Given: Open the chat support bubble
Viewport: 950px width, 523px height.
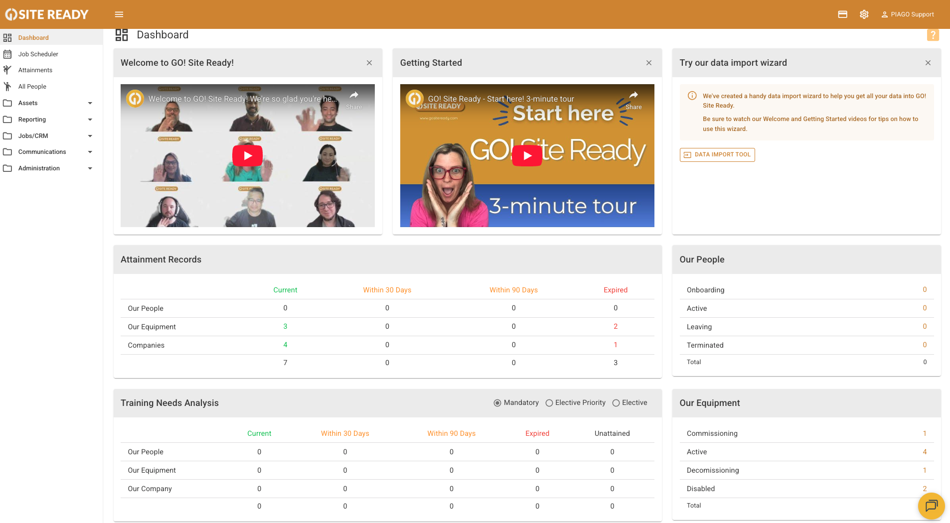Looking at the screenshot, I should pyautogui.click(x=931, y=506).
